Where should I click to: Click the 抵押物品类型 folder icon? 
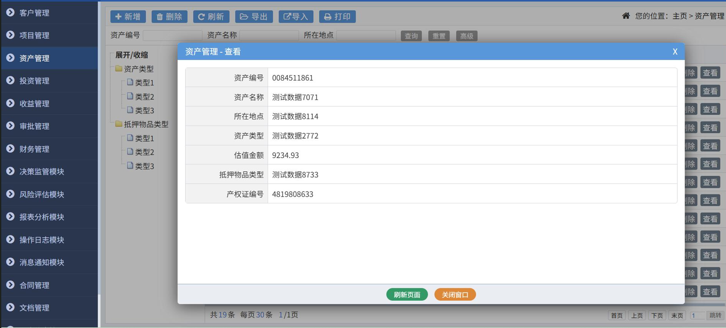click(119, 124)
